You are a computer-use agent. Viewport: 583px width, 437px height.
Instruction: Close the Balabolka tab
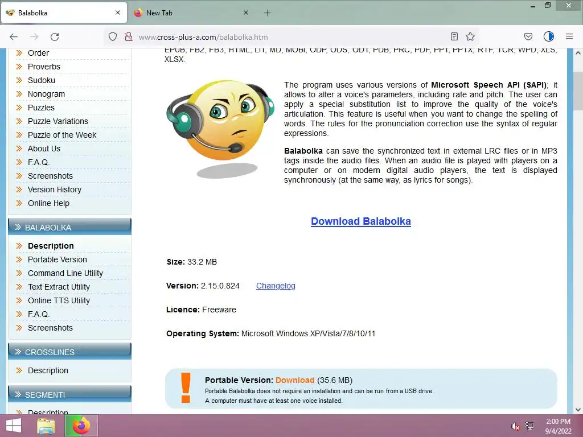pyautogui.click(x=118, y=13)
